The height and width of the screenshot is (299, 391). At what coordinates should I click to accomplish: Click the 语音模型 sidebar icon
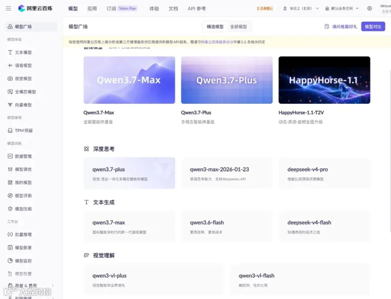tap(10, 65)
